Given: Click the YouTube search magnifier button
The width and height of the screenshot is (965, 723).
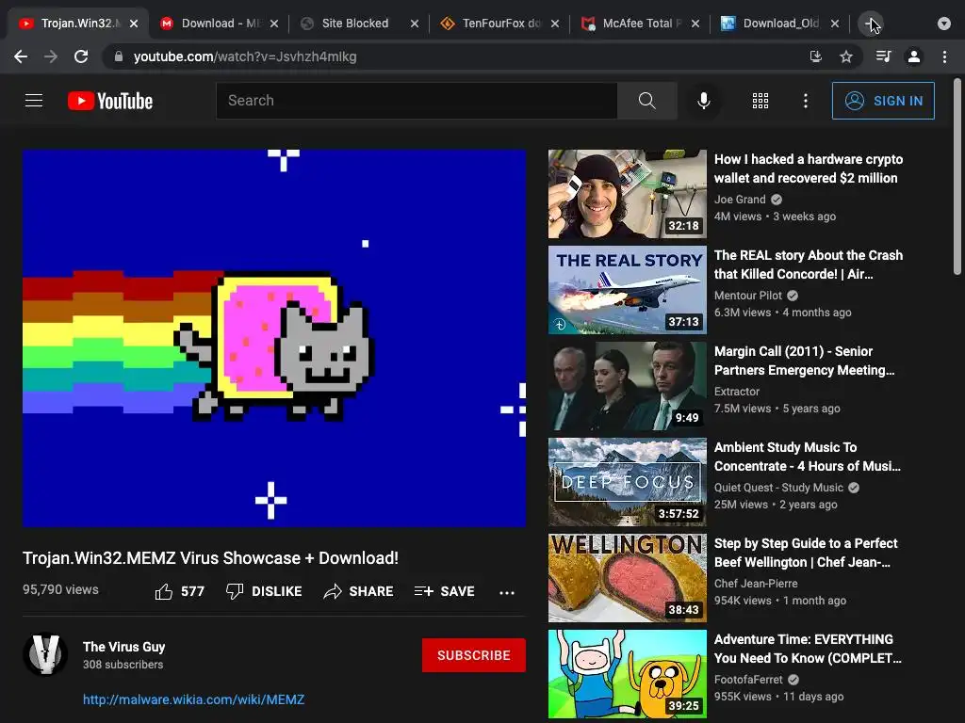Looking at the screenshot, I should click(646, 100).
